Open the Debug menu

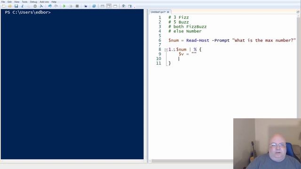pyautogui.click(x=33, y=2)
